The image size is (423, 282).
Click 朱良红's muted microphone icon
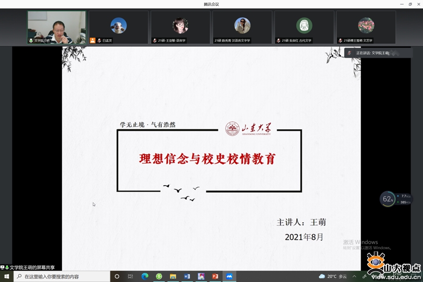tap(278, 40)
